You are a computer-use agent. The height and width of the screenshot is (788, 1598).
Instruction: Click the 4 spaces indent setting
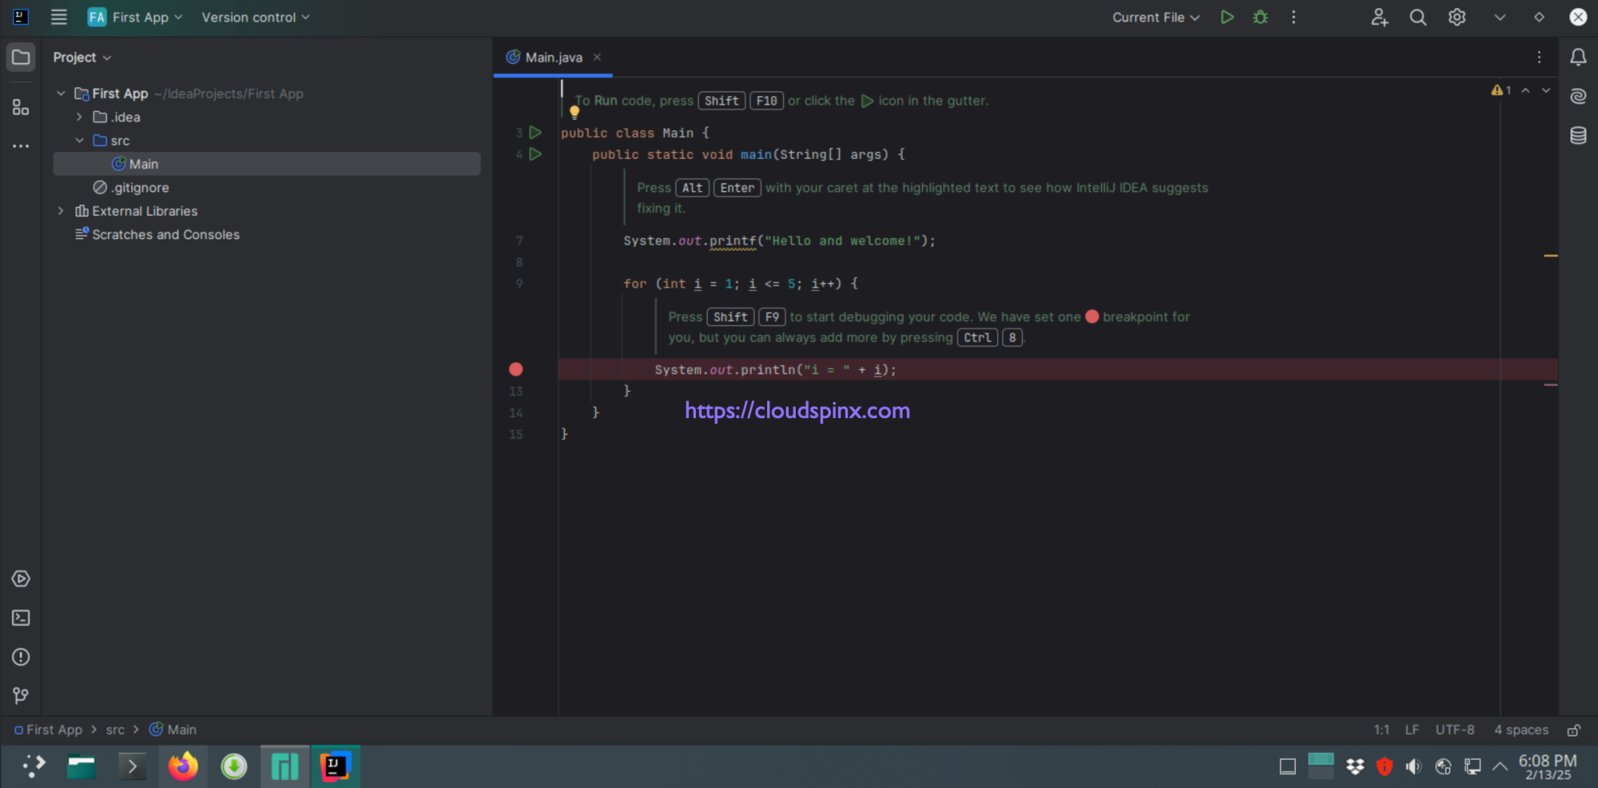[x=1519, y=729]
